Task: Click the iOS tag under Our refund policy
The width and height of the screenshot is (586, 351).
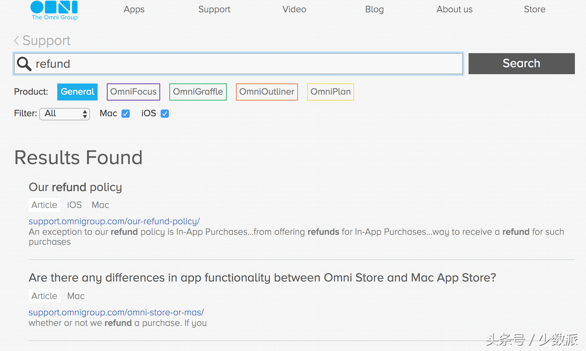Action: 74,205
